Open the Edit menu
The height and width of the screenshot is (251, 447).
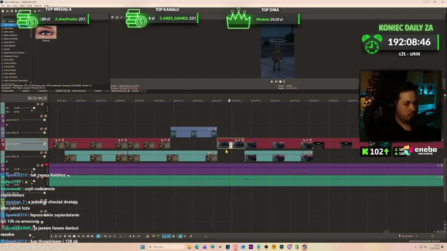8,6
